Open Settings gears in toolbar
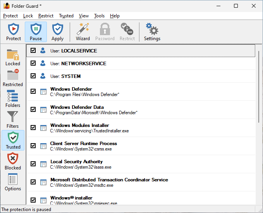The image size is (263, 213). (152, 32)
